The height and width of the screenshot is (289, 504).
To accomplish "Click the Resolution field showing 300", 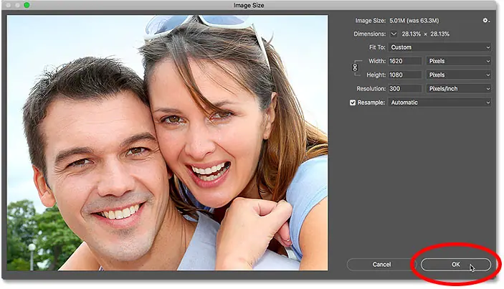I will pyautogui.click(x=404, y=89).
